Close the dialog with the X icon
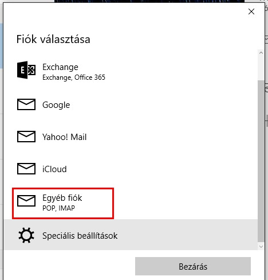This screenshot has height=280, width=268. (x=251, y=11)
